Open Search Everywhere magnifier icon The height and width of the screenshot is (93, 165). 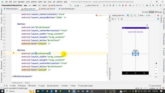pyautogui.click(x=157, y=5)
